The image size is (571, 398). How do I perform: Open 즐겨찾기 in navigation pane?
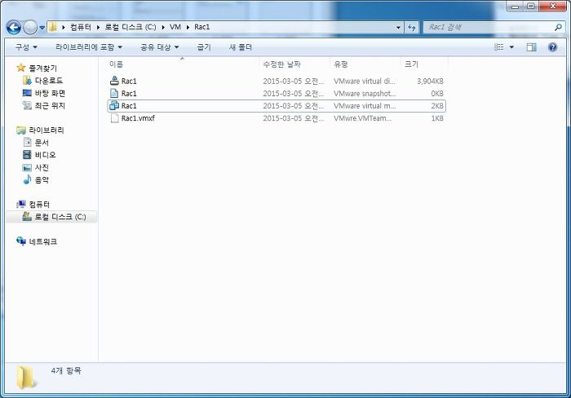(43, 68)
